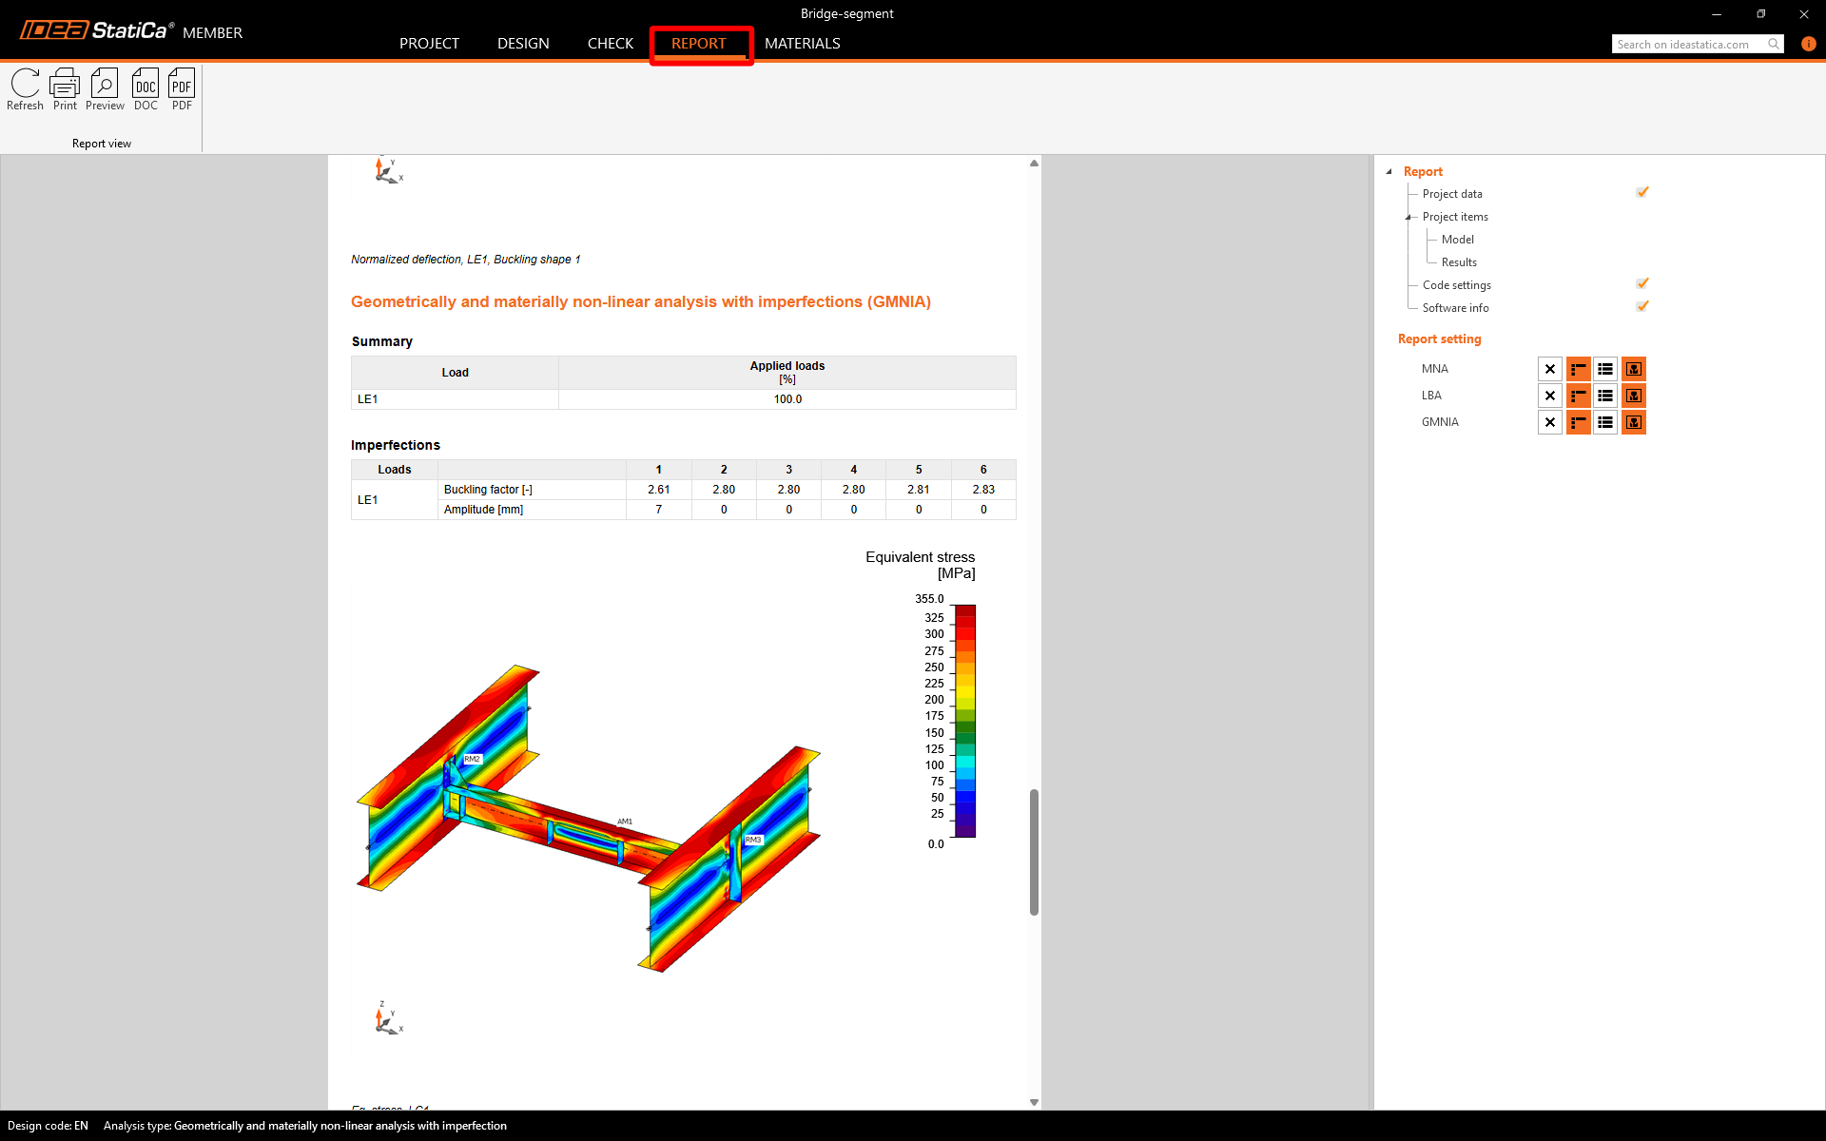Enable the brief summary icon for MNA
This screenshot has height=1141, width=1826.
click(1578, 369)
